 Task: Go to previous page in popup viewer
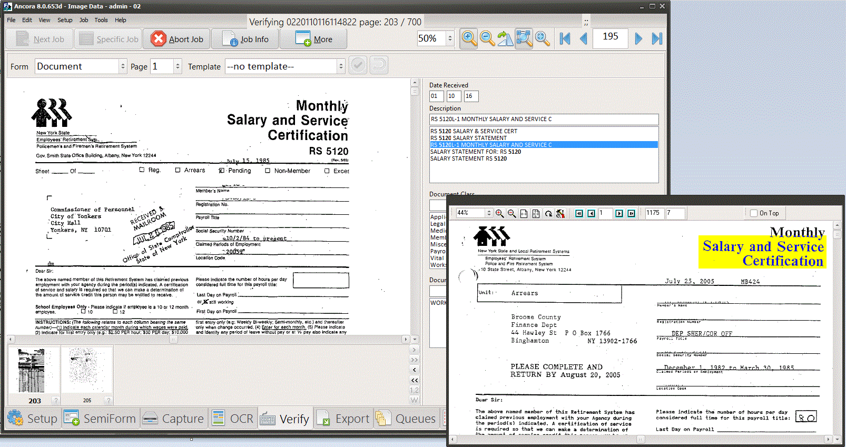[591, 213]
